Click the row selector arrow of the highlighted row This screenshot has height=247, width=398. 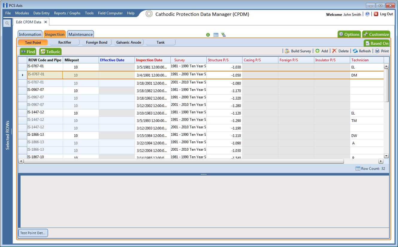point(23,75)
